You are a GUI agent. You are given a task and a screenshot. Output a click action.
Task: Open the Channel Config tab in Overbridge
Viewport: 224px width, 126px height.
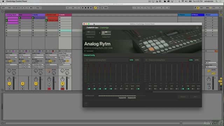pos(89,55)
